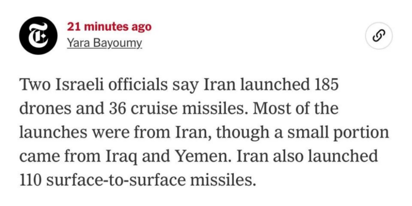Click the words "Iran also launched"
Viewport: 412px width, 206px height.
tap(308, 156)
